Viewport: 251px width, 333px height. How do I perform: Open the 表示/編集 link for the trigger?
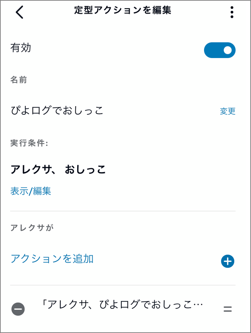point(31,191)
